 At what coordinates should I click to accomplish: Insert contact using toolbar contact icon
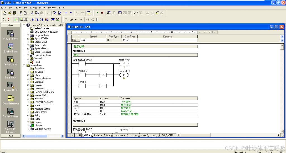tap(87, 20)
